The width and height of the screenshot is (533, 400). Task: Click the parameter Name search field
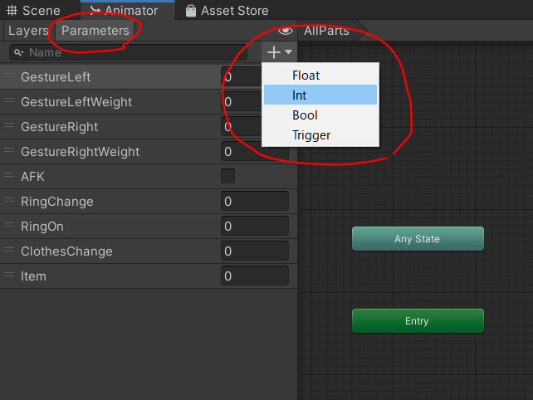128,52
